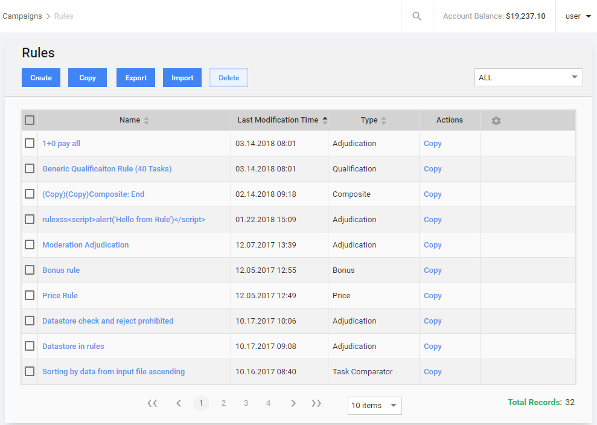Tick the Datastore in rules checkbox
The width and height of the screenshot is (597, 425).
click(30, 346)
